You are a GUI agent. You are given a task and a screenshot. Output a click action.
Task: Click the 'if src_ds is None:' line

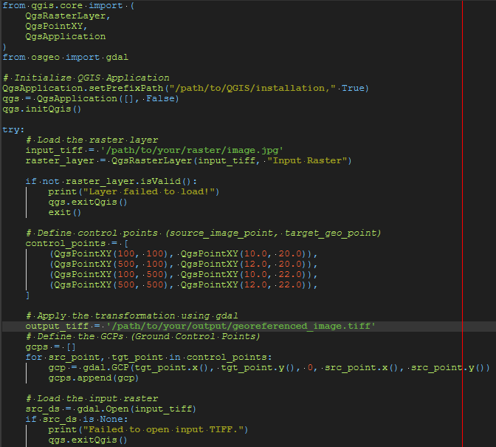(x=77, y=419)
